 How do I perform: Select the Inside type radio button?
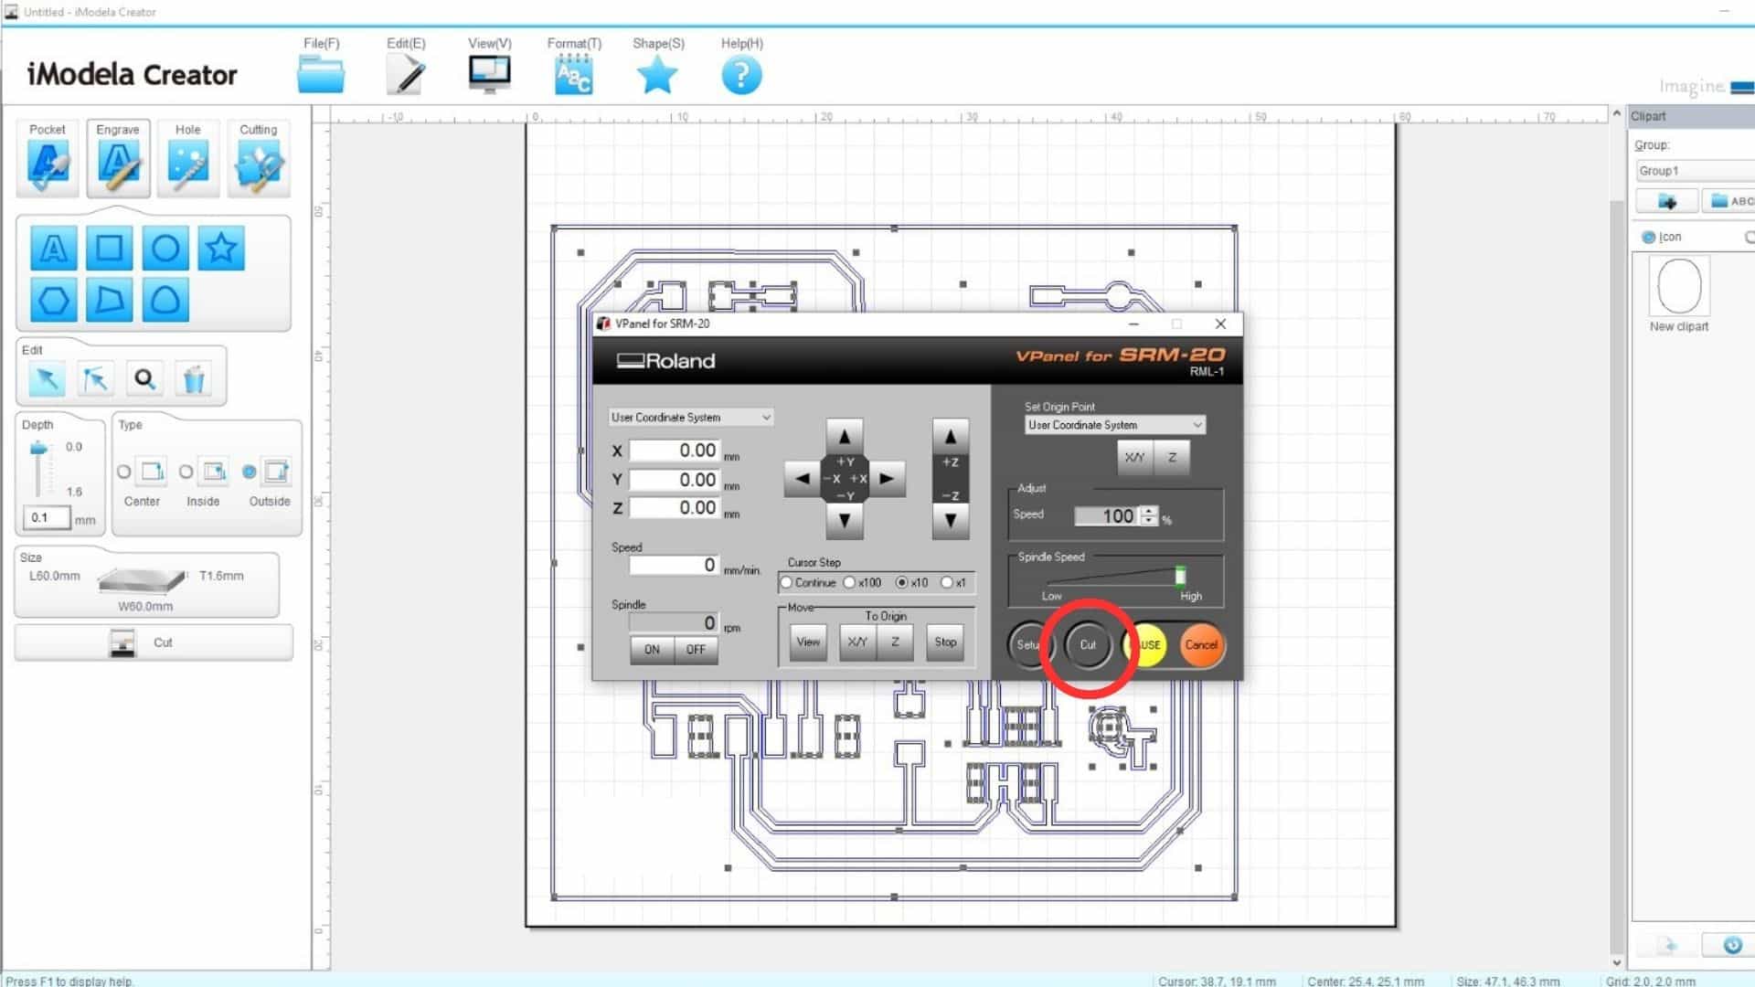pyautogui.click(x=186, y=472)
